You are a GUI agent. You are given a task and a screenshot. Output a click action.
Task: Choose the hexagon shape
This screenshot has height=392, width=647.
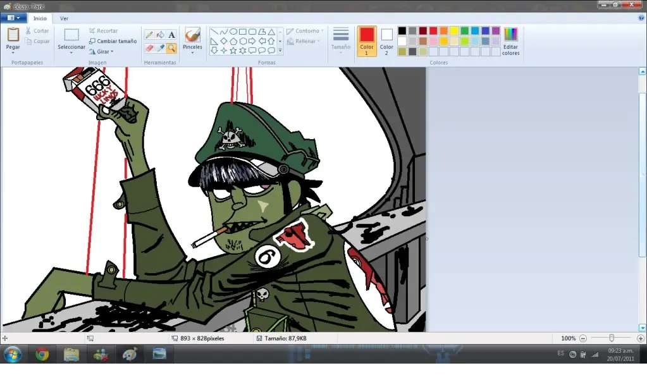pyautogui.click(x=243, y=41)
